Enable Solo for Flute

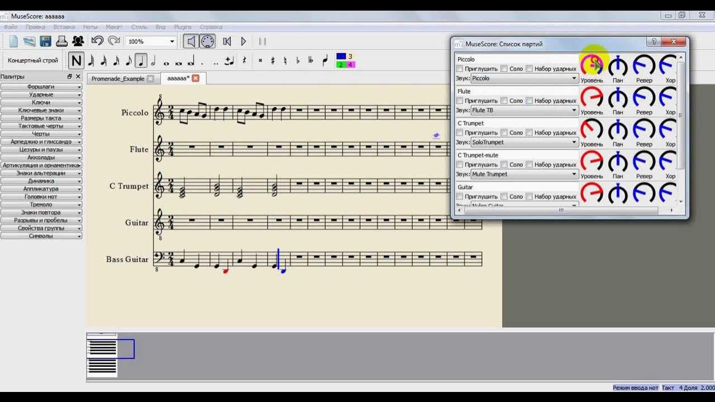coord(504,100)
